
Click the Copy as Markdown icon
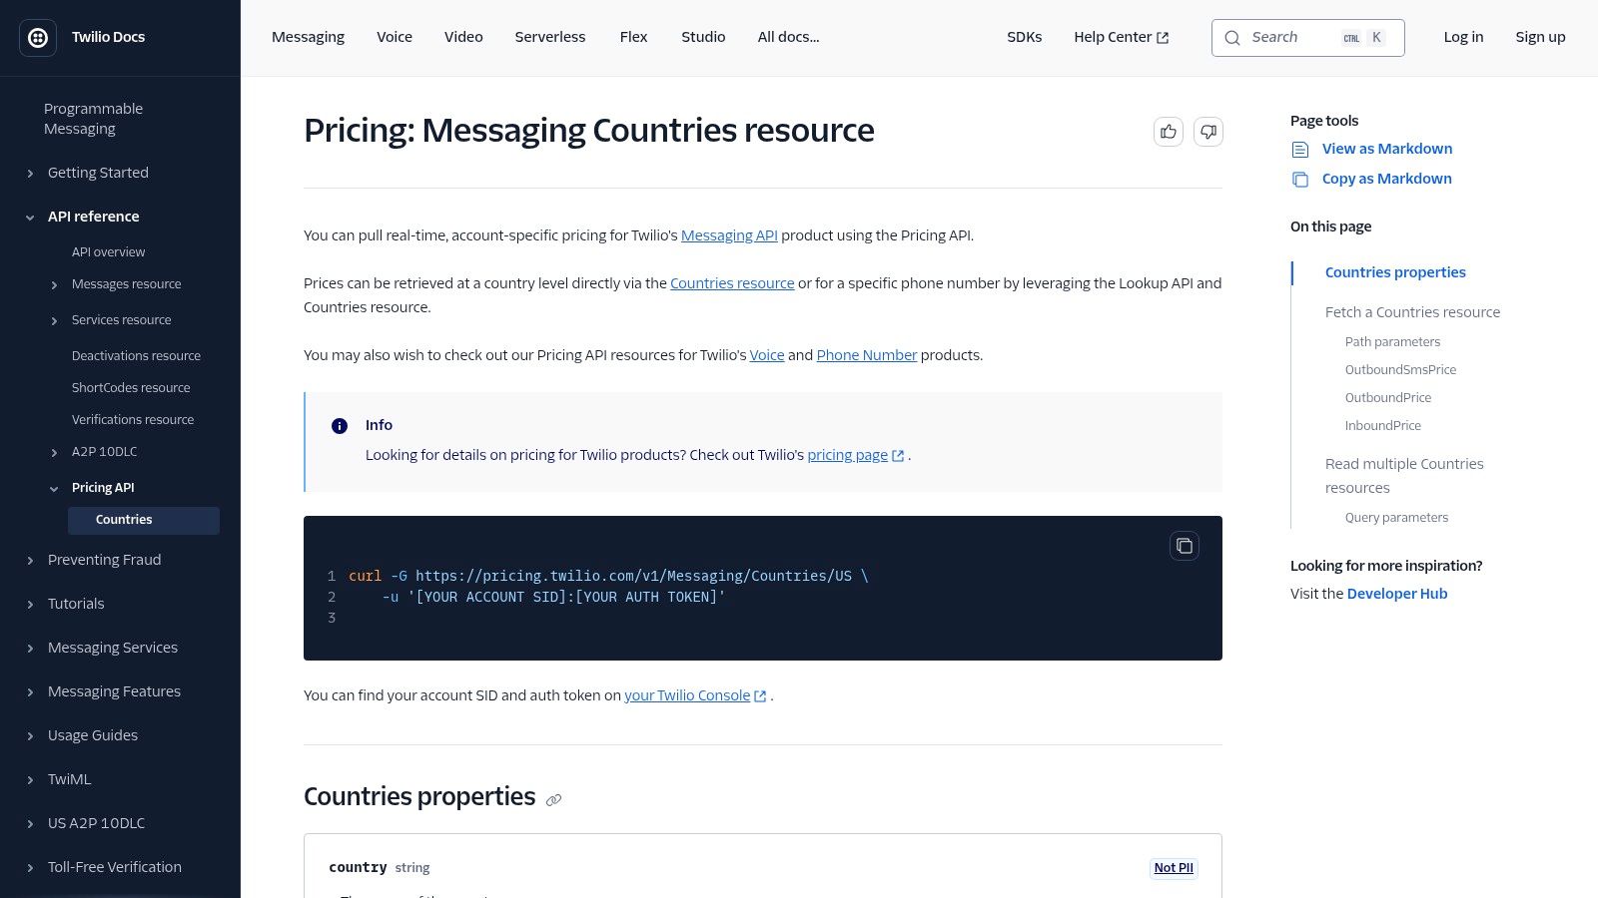click(x=1300, y=180)
